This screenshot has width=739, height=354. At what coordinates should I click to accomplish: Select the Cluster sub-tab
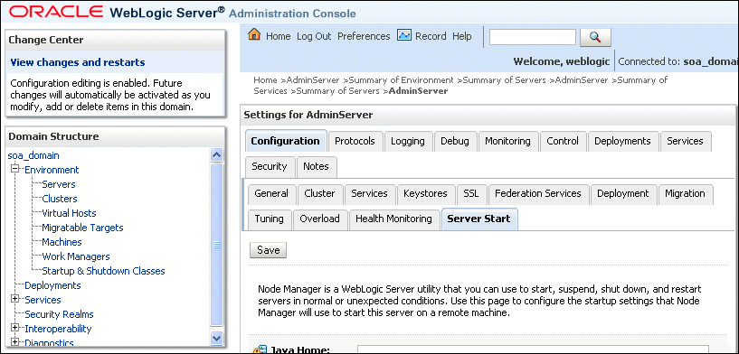319,193
